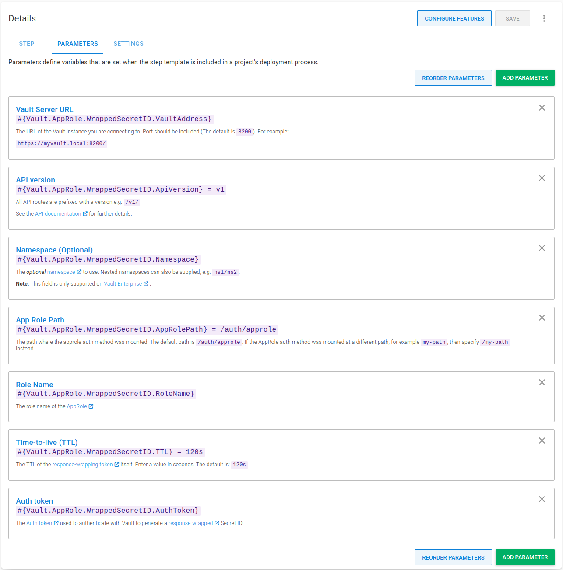Delete the App Role Path parameter

click(542, 318)
